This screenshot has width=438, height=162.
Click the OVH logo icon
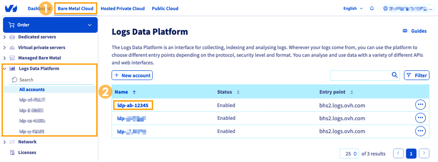pos(11,9)
